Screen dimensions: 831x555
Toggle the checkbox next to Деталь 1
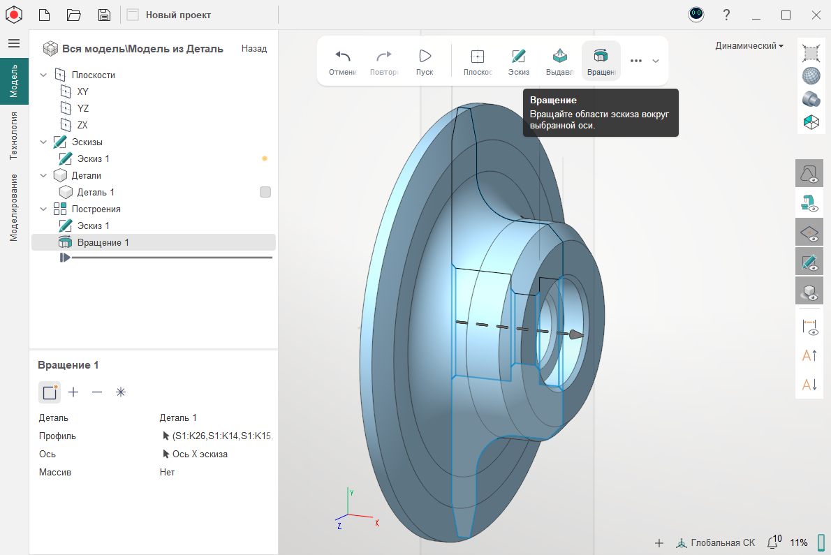[x=265, y=192]
